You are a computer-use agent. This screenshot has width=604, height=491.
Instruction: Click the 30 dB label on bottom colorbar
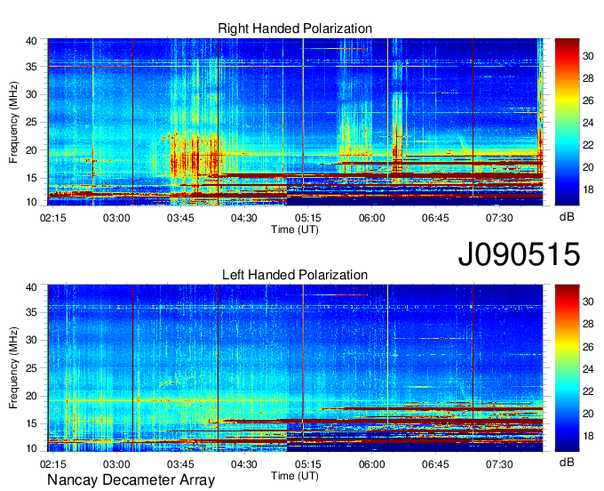588,302
